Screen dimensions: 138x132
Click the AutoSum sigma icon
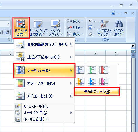pos(90,21)
